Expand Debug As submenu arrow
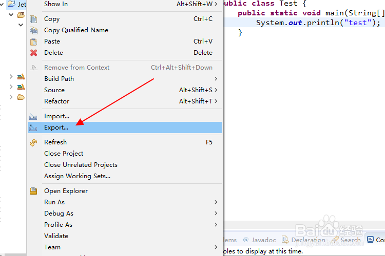This screenshot has width=385, height=256. 216,214
